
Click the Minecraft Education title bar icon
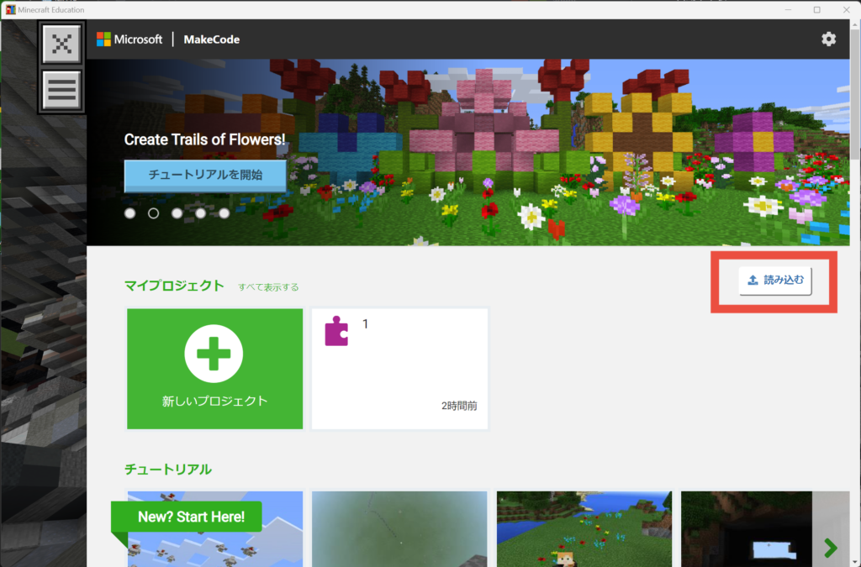pos(10,9)
